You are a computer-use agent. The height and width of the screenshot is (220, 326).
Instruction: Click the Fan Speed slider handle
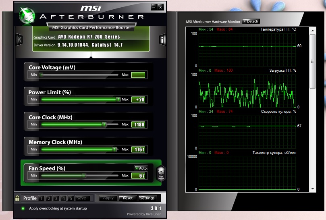84,176
